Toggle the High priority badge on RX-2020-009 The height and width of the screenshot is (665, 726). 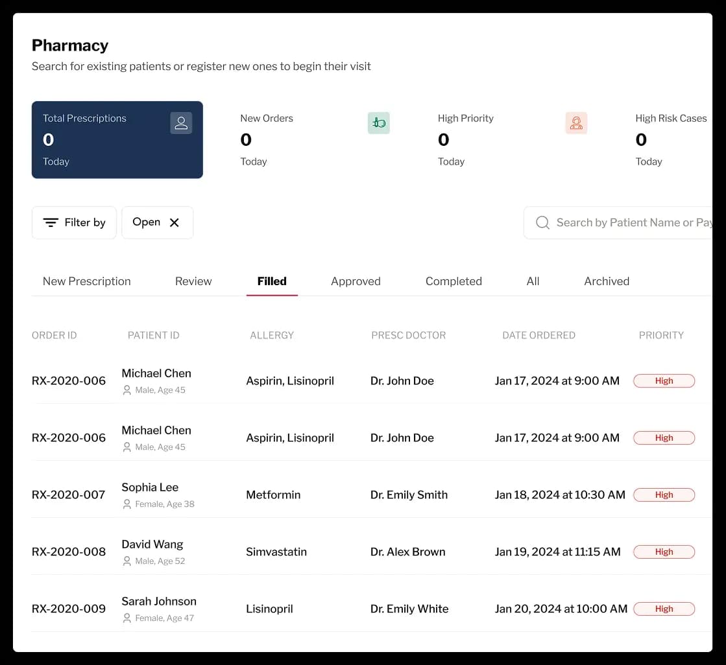664,609
